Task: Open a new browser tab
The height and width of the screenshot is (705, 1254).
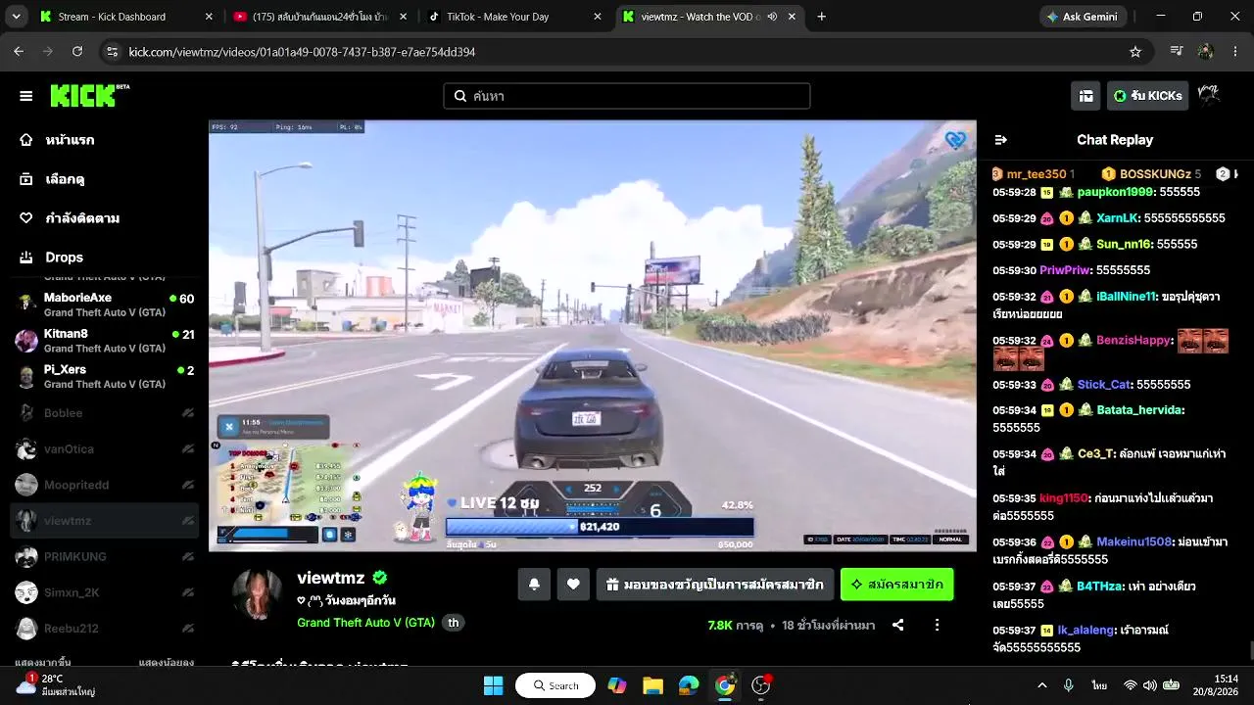Action: click(x=821, y=17)
